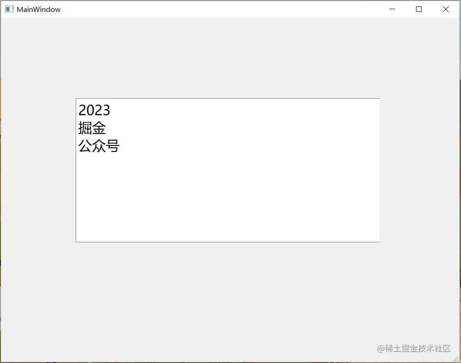Screen dimensions: 461x363
Task: Click the MainWindow title text
Action: click(x=39, y=9)
